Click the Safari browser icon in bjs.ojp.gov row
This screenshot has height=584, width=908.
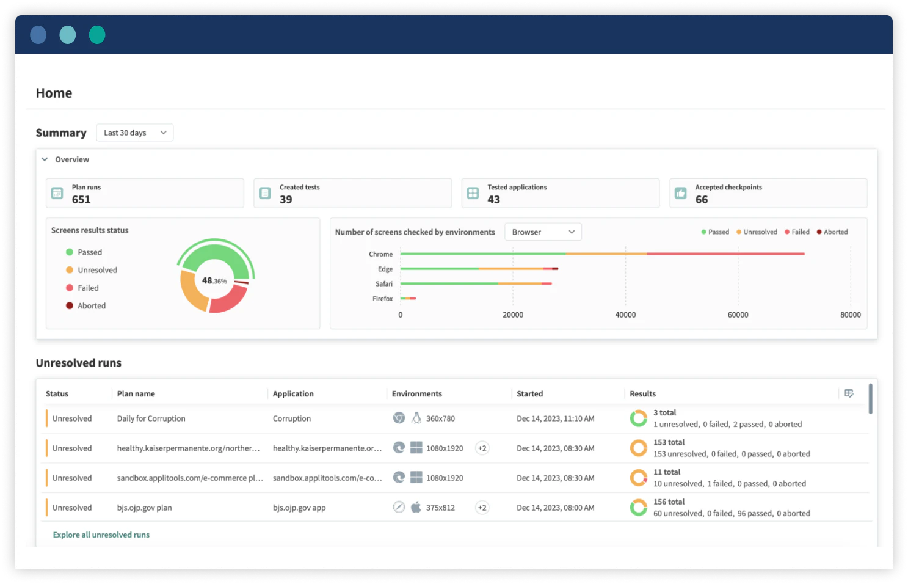point(399,507)
